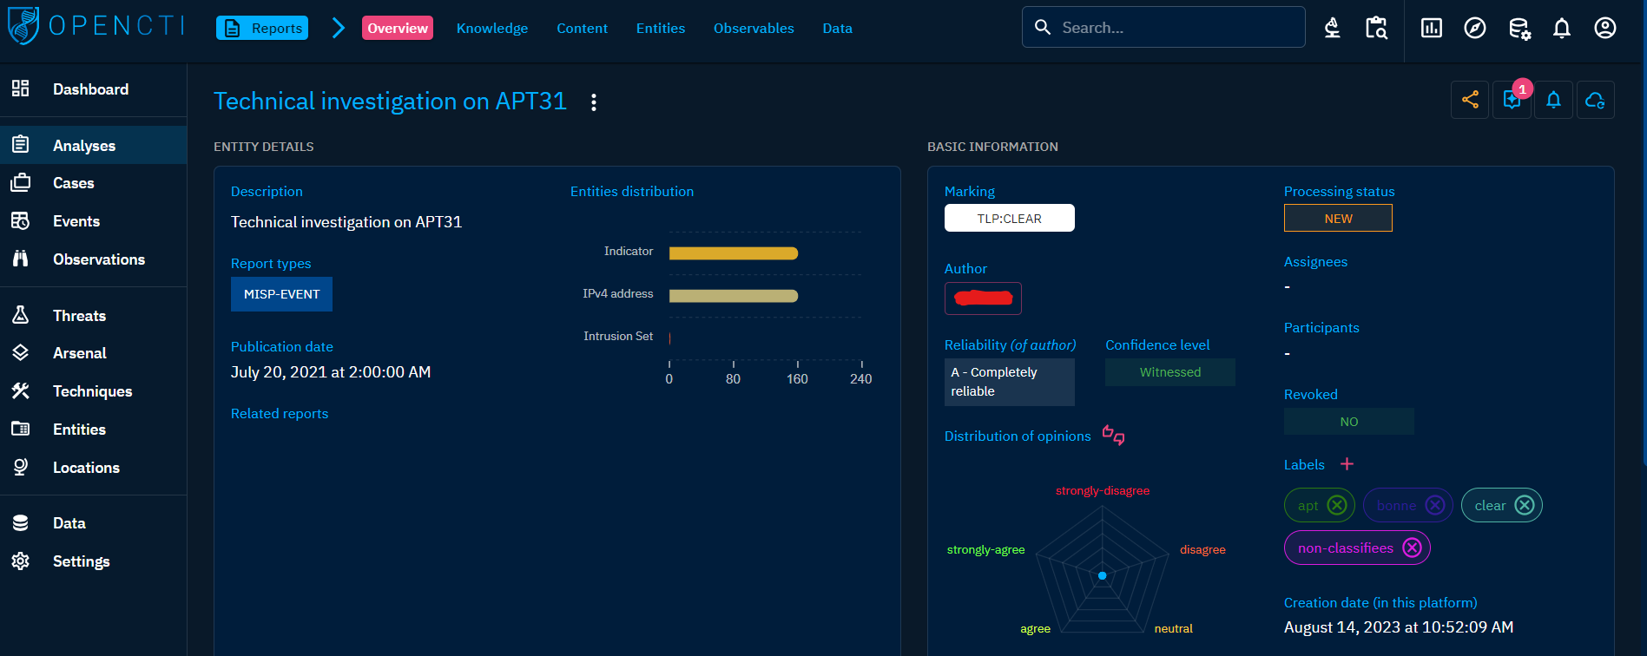1647x656 pixels.
Task: Open the enrichment cloud refresh icon
Action: 1595,100
